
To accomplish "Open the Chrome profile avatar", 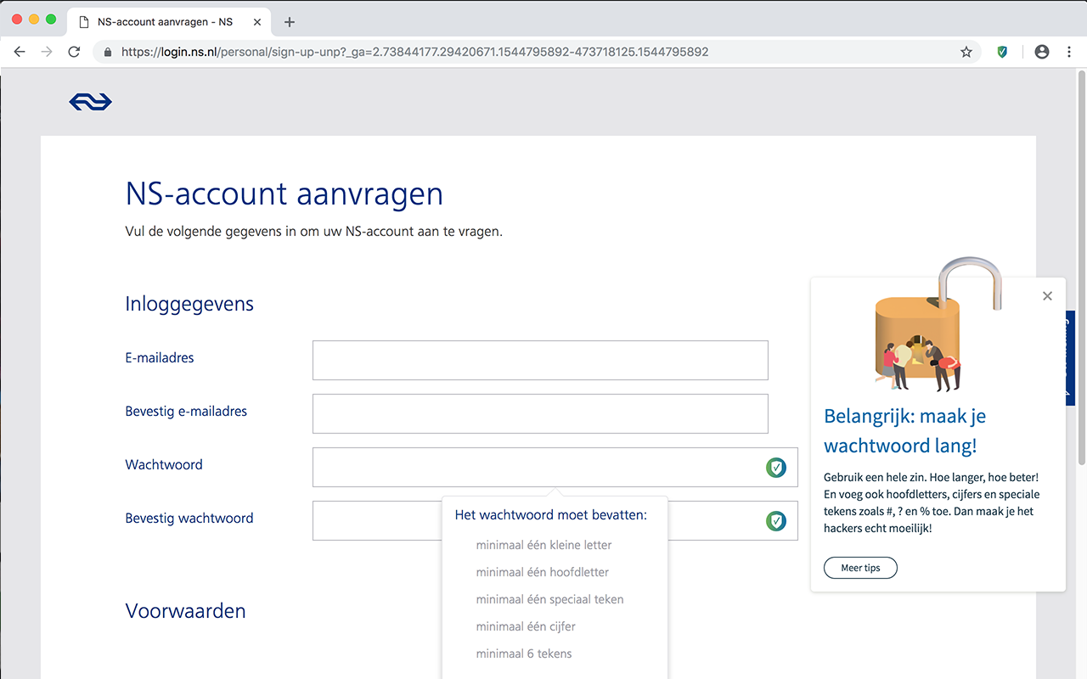I will coord(1042,52).
